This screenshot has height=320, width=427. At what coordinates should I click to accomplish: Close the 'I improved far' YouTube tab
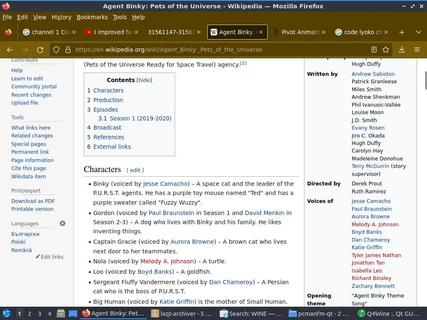click(x=136, y=32)
